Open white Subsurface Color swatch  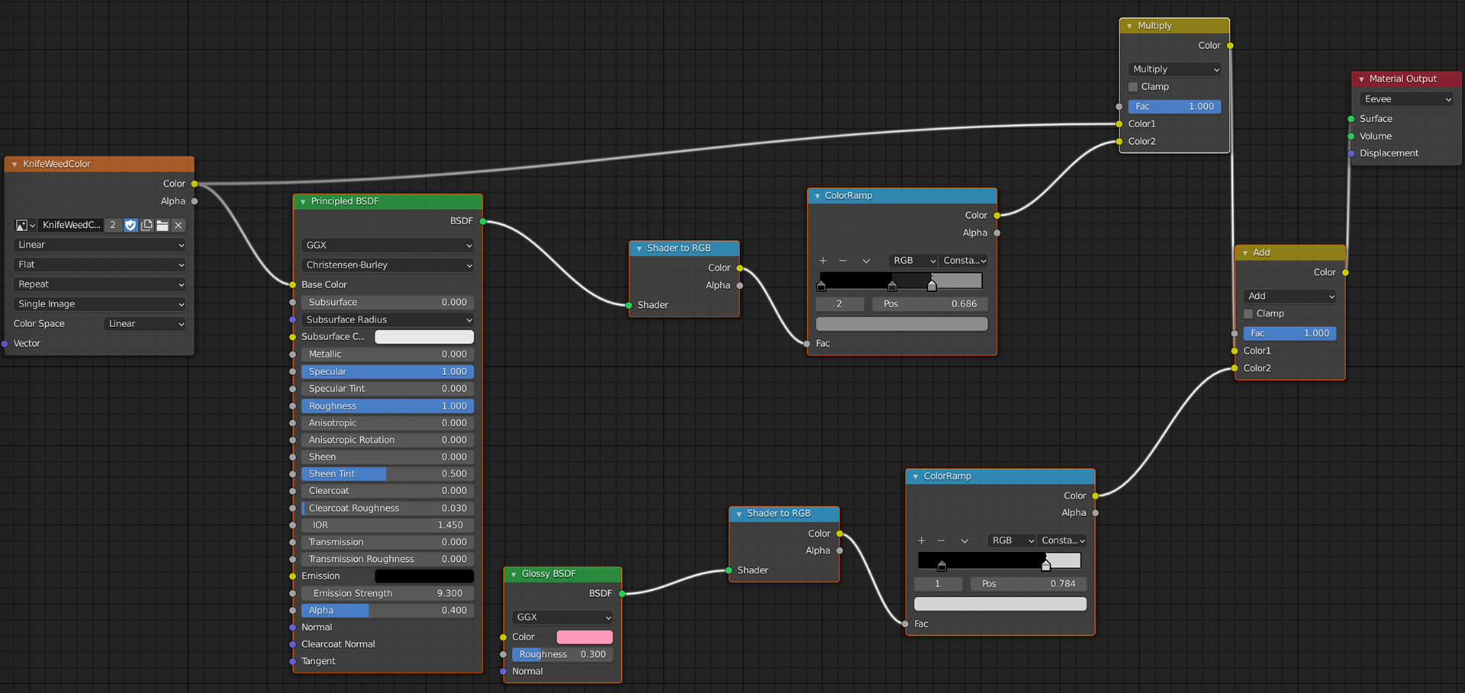pyautogui.click(x=424, y=337)
